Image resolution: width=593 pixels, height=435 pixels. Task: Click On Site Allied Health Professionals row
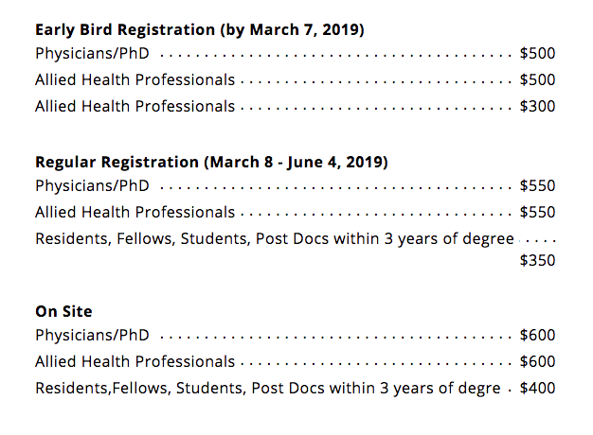coord(135,362)
